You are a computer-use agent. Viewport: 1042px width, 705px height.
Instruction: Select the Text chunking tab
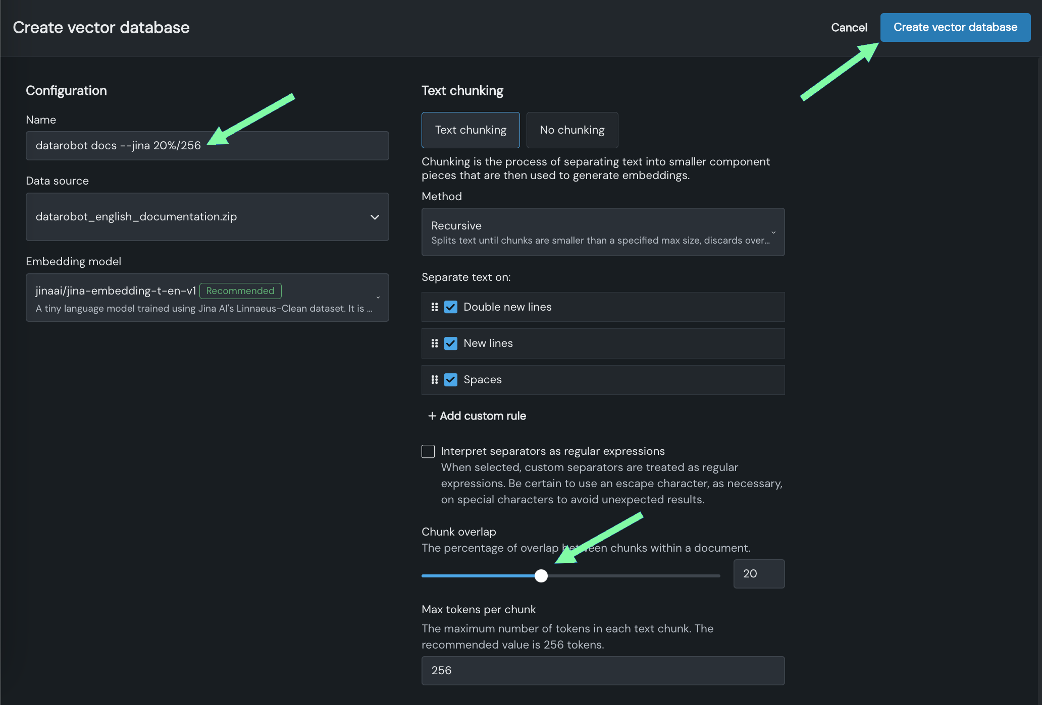coord(471,130)
